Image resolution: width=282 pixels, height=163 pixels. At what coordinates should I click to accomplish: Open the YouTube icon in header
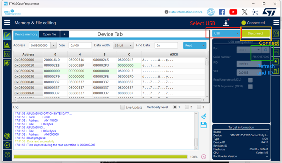[x=233, y=12]
